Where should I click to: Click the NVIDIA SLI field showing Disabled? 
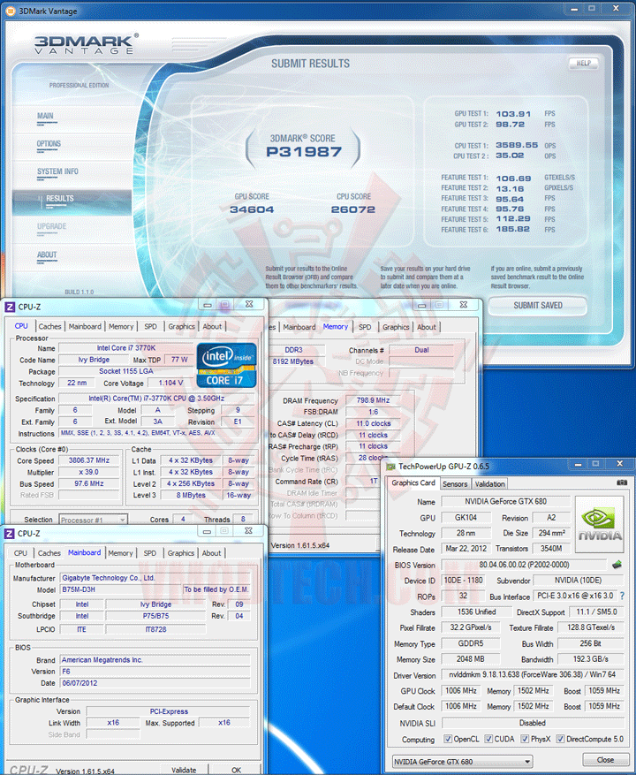coord(532,723)
